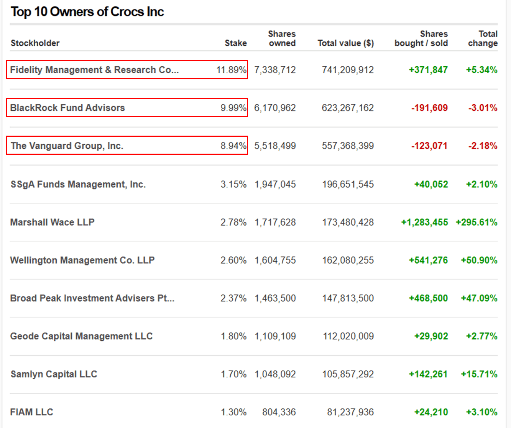The height and width of the screenshot is (428, 511).
Task: Click total value 741,209,912
Action: pos(348,70)
